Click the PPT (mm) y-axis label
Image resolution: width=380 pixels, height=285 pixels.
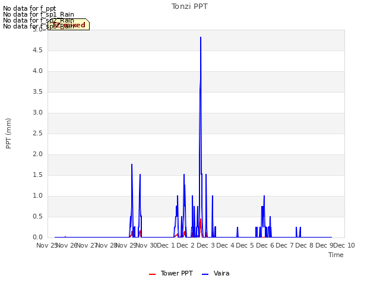pyautogui.click(x=8, y=134)
